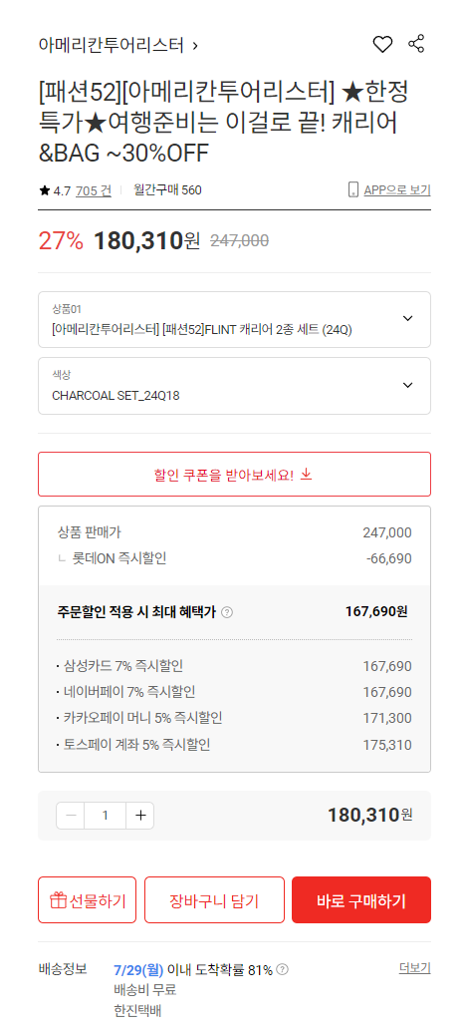Increase quantity with the plus button
This screenshot has width=464, height=1029.
(x=140, y=816)
